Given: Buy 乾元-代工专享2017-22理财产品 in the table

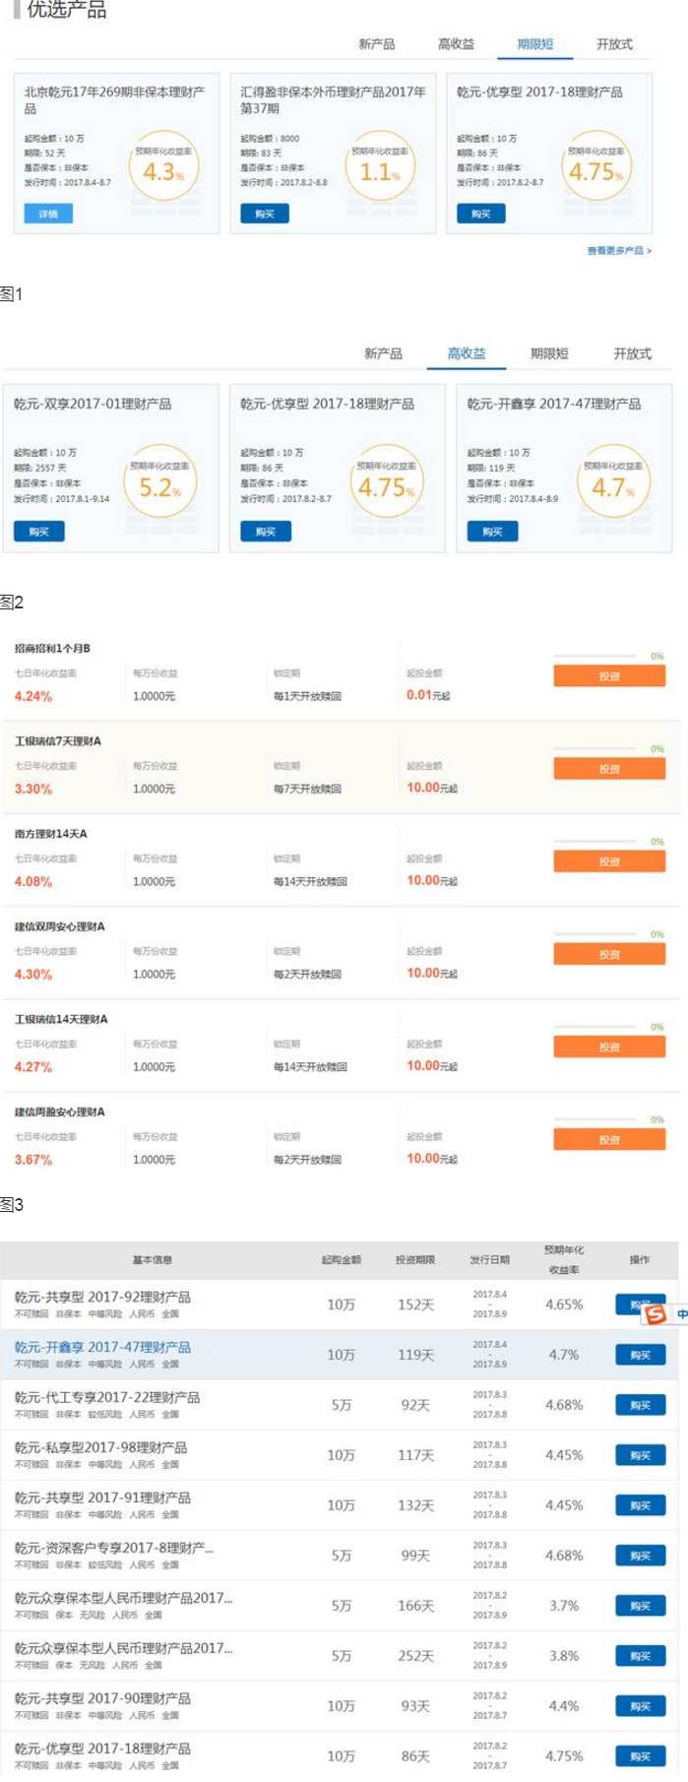Looking at the screenshot, I should [641, 1405].
